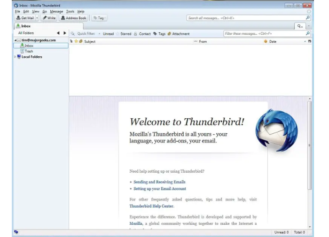Open the quick search options dropdown
This screenshot has width=329, height=237.
click(x=300, y=26)
